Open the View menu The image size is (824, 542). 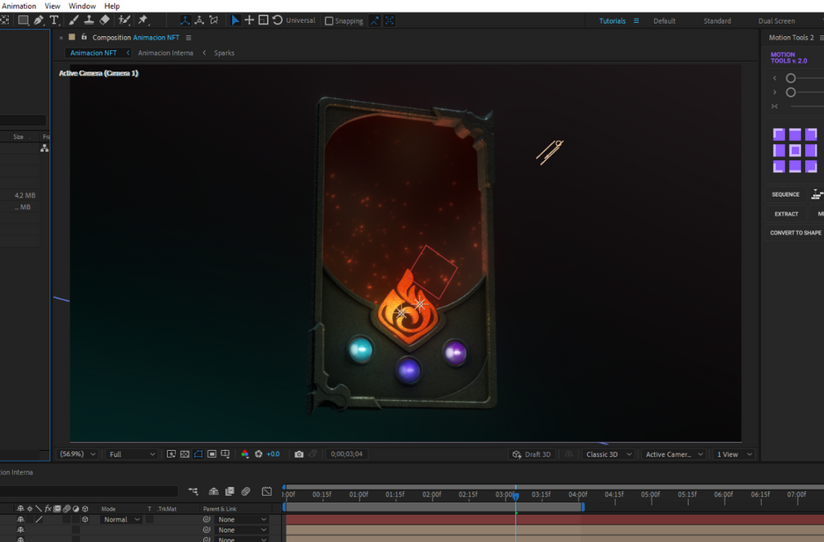coord(52,6)
